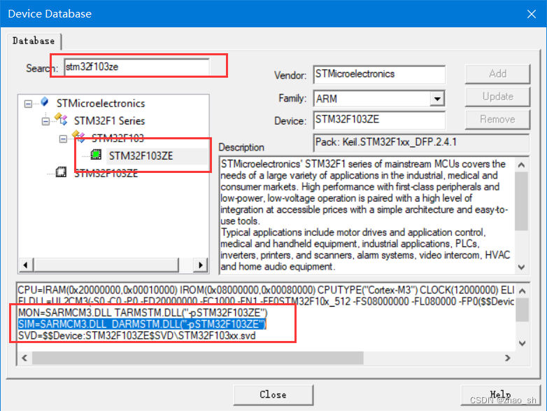547x411 pixels.
Task: Click the Vendor text field
Action: tap(379, 74)
